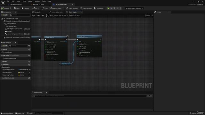Open the Asset menu

[18, 1]
